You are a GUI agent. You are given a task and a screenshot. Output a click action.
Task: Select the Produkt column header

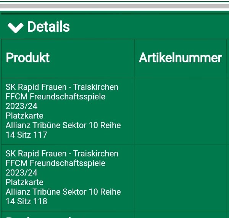pyautogui.click(x=27, y=58)
